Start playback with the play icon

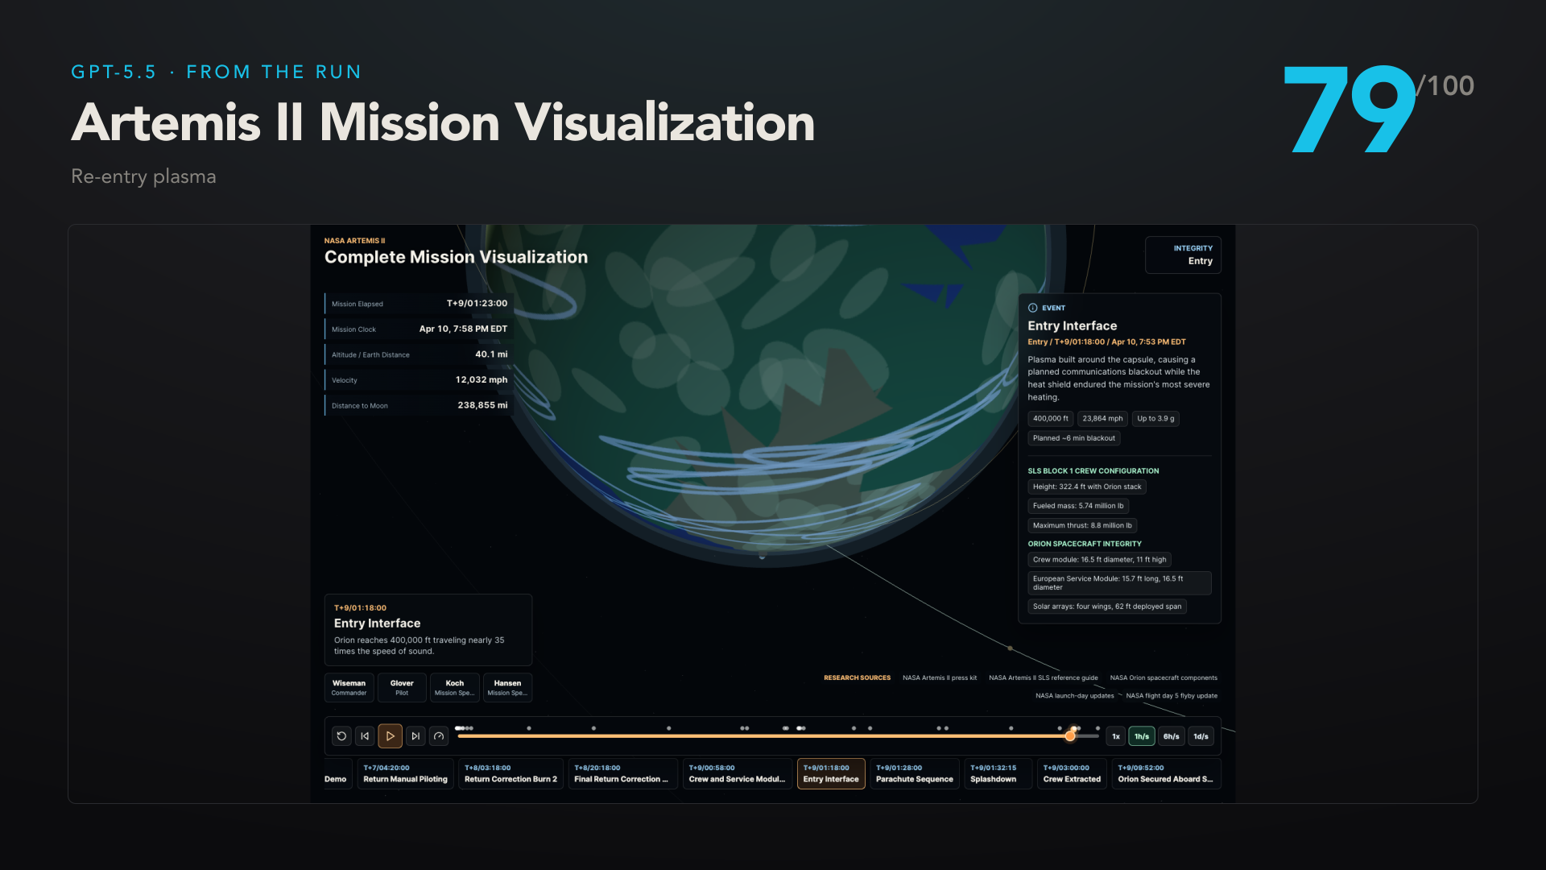click(391, 736)
